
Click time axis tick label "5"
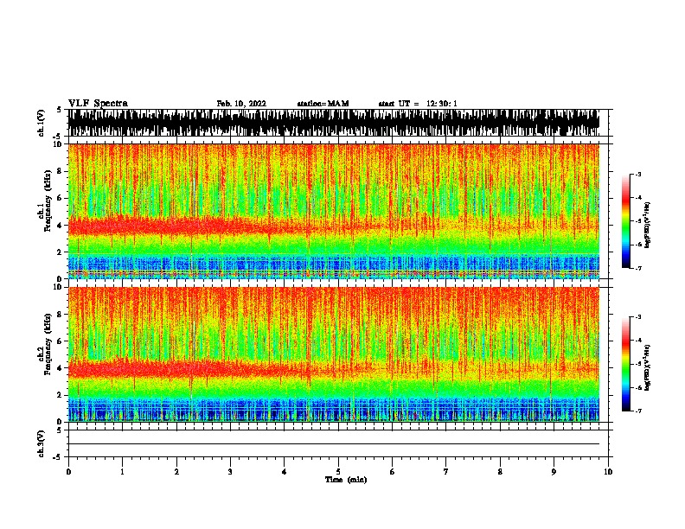338,472
